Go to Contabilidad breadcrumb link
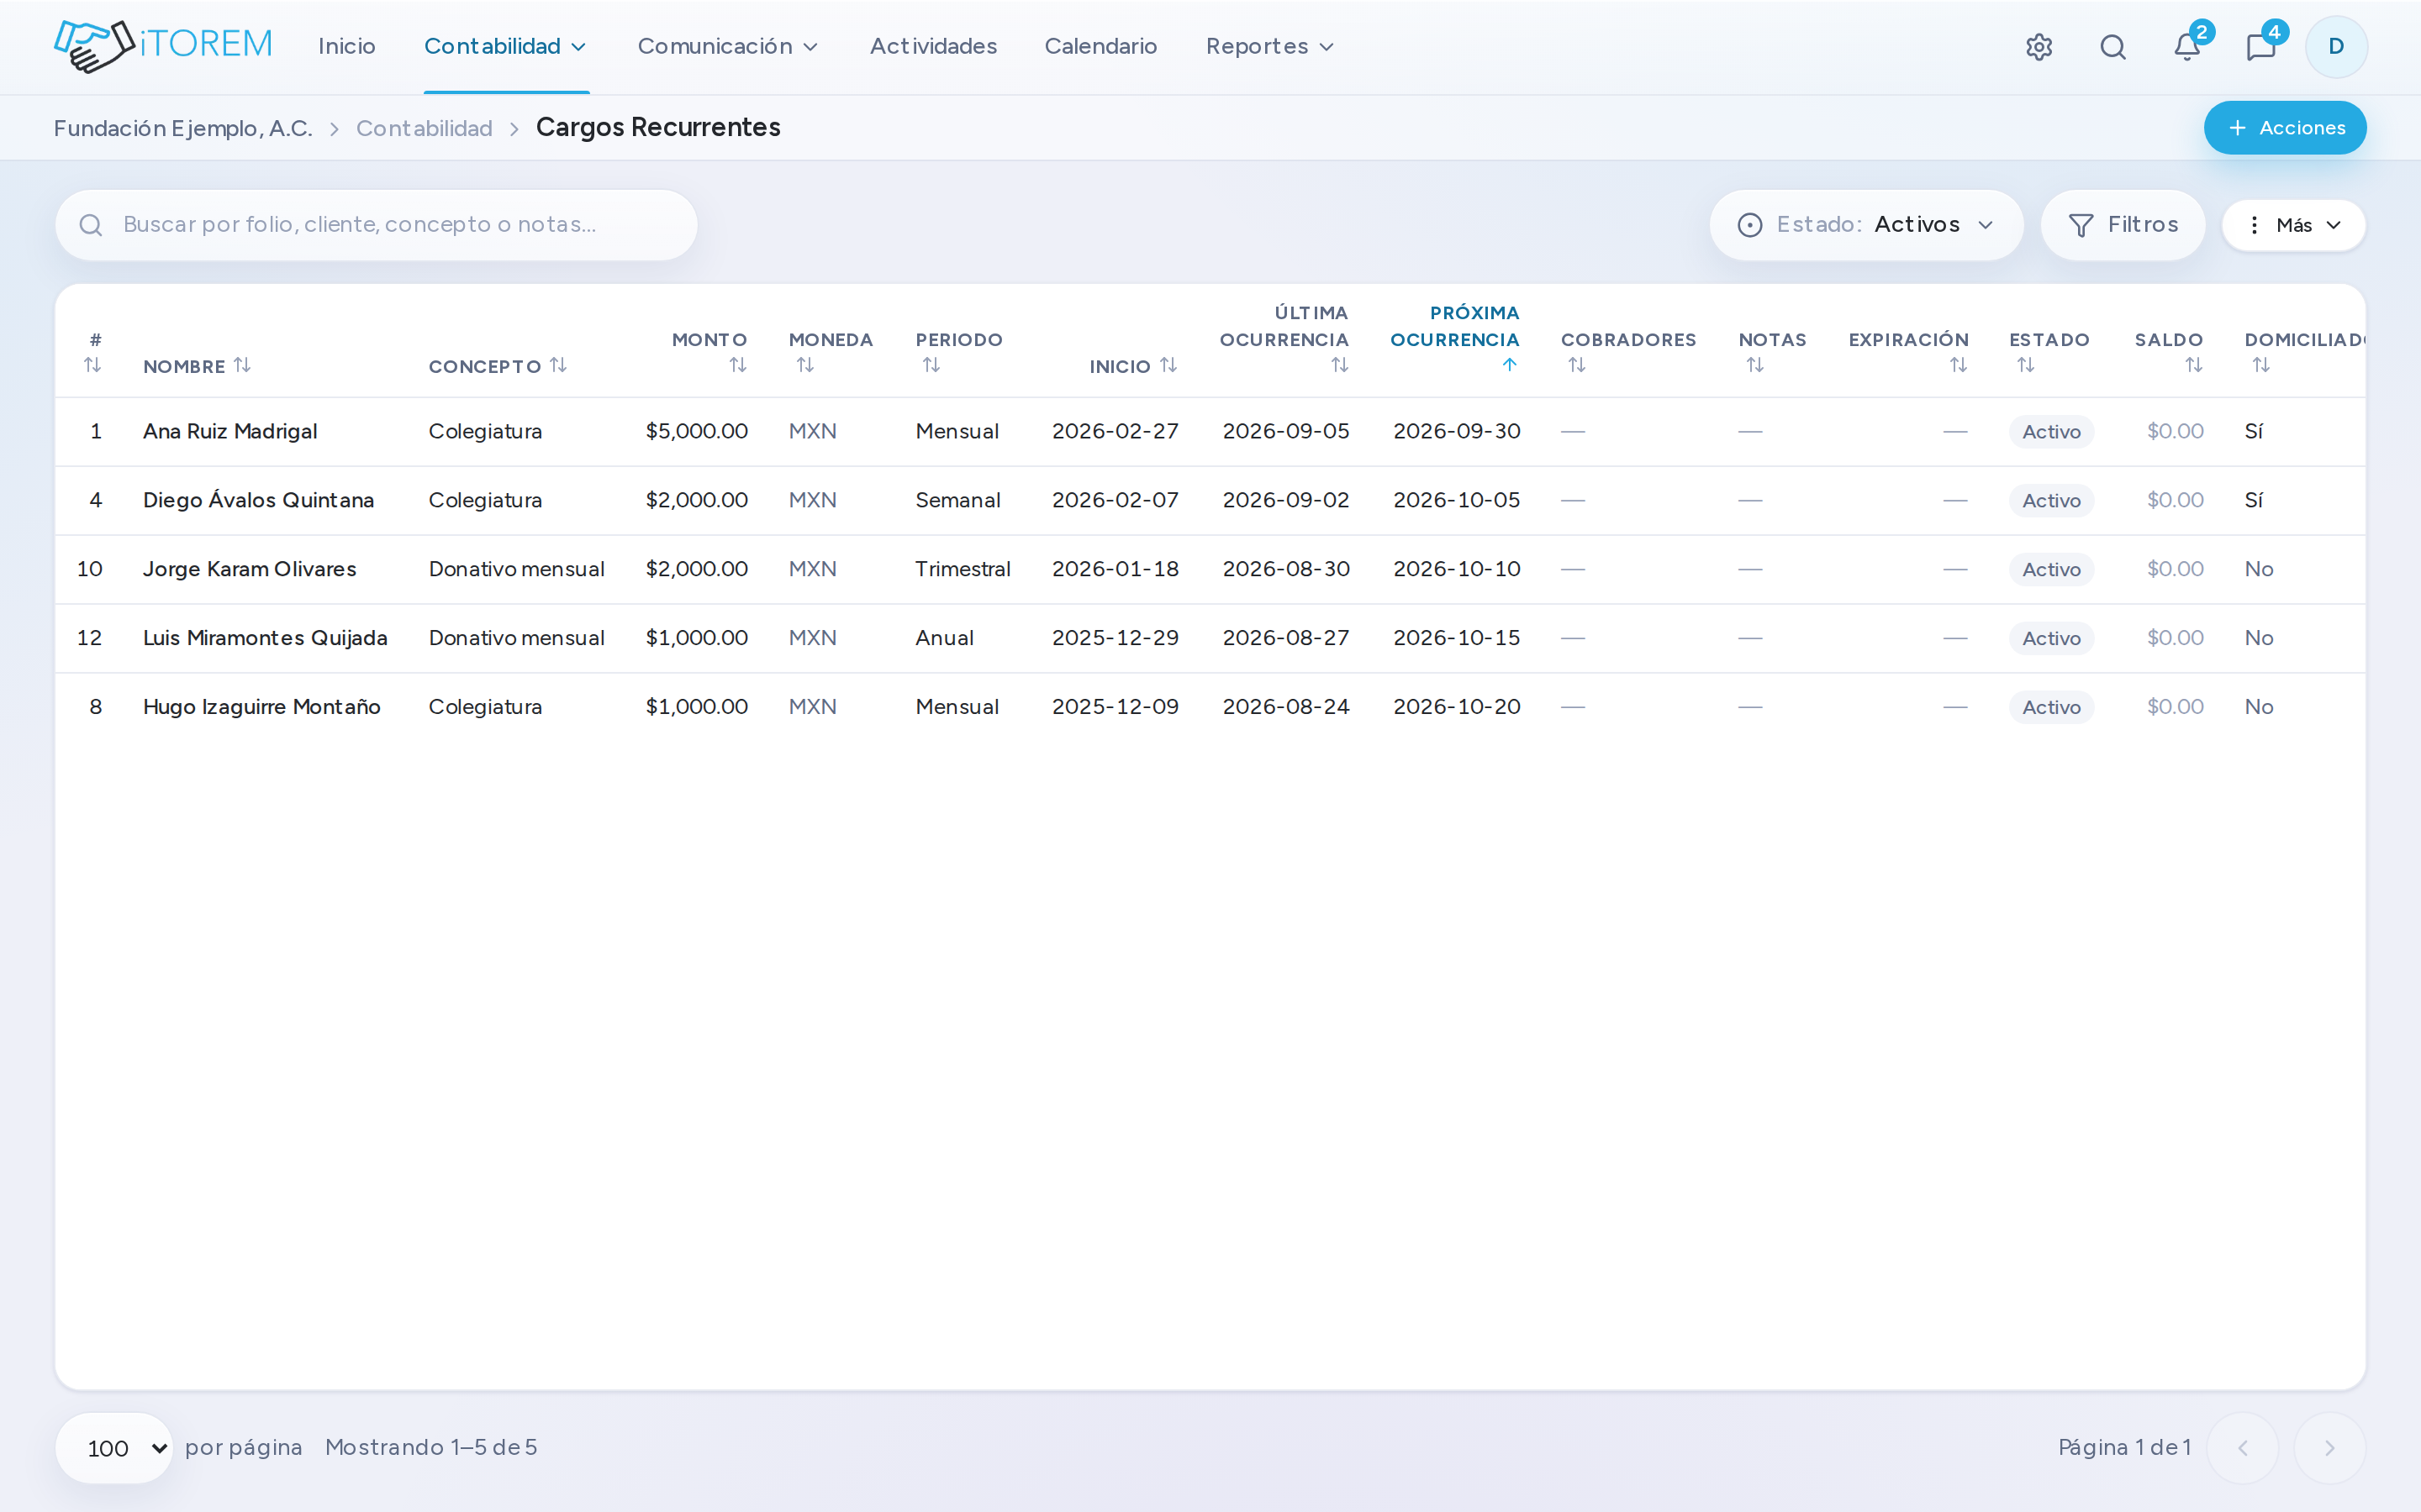The image size is (2421, 1512). tap(425, 128)
